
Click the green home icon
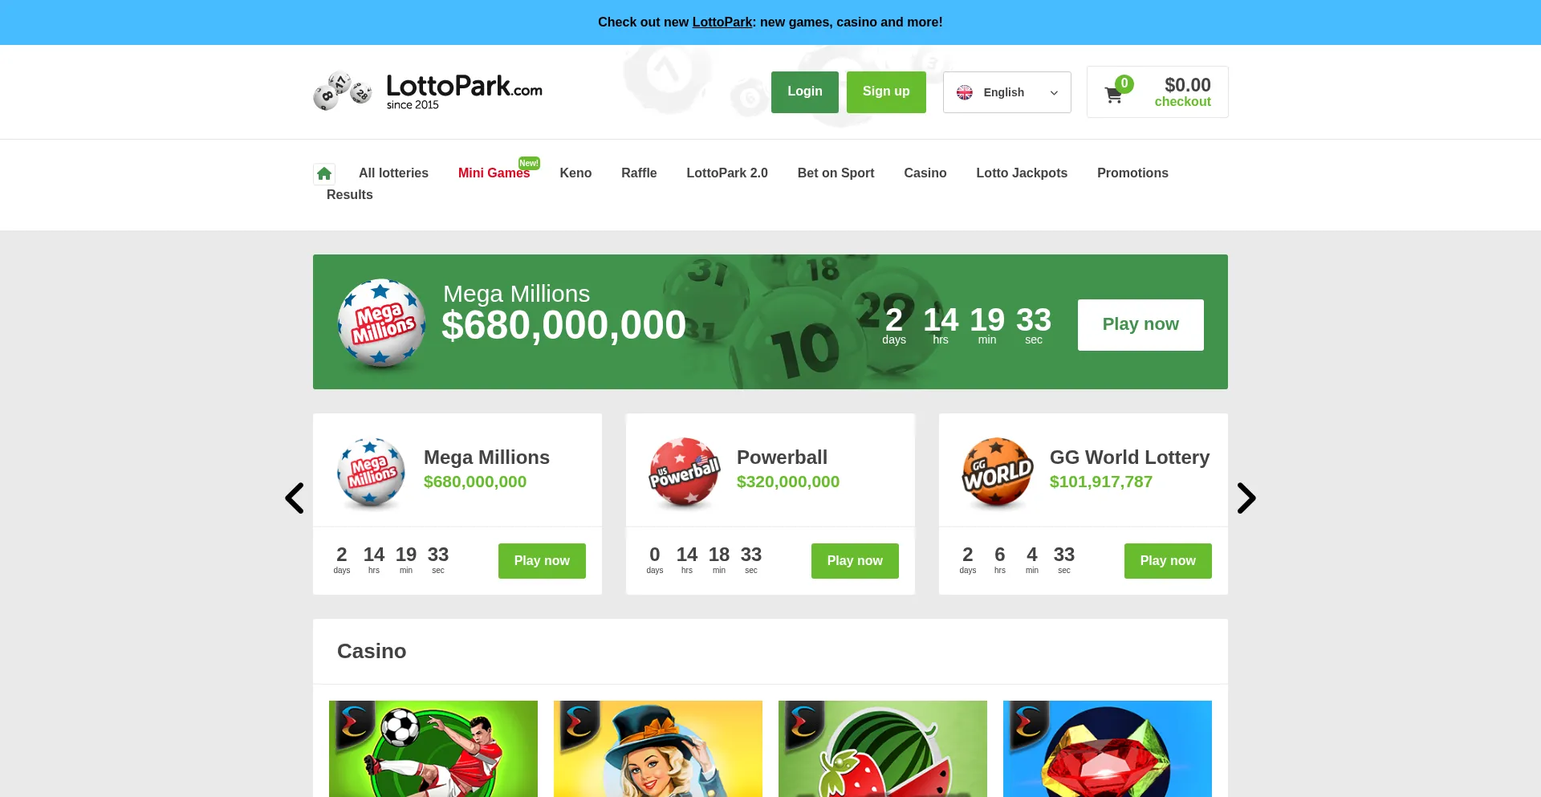pos(324,173)
